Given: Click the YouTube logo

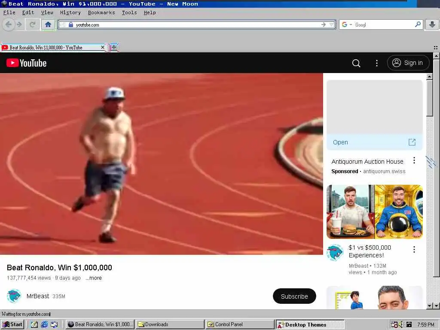Looking at the screenshot, I should pos(26,63).
